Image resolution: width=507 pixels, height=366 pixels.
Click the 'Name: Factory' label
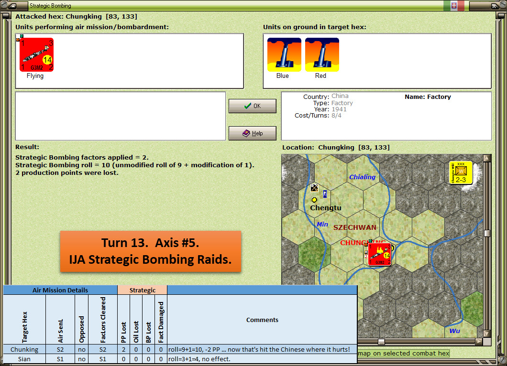pos(428,97)
